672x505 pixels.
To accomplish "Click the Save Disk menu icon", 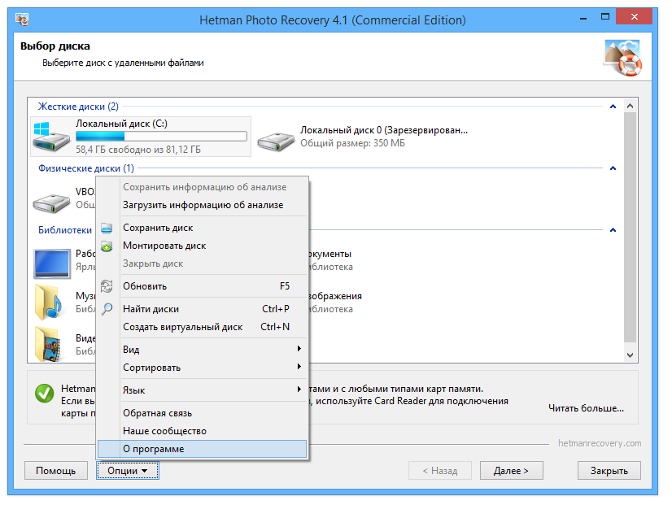I will pyautogui.click(x=106, y=229).
